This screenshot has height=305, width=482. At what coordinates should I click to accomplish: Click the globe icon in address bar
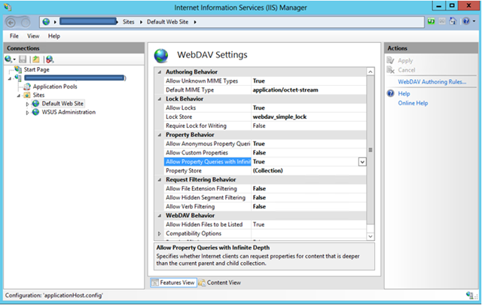(x=46, y=22)
